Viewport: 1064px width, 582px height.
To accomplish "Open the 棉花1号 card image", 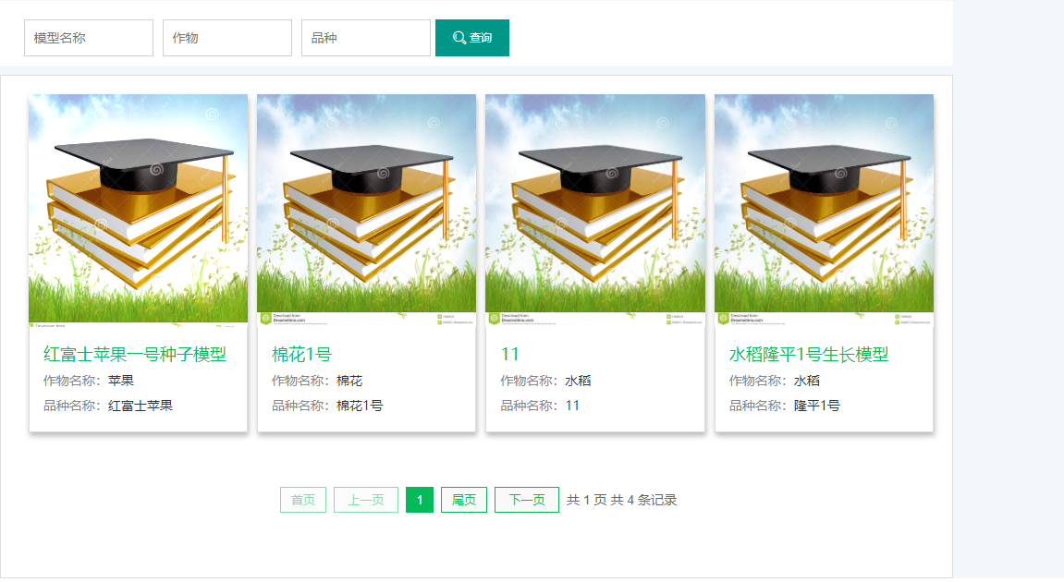I will tap(366, 211).
